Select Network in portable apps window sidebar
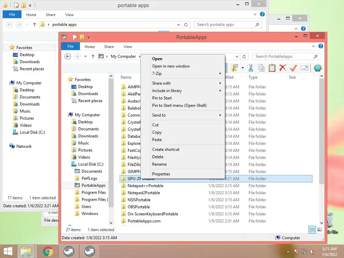Viewport: 344px width, 258px height. [x=24, y=146]
